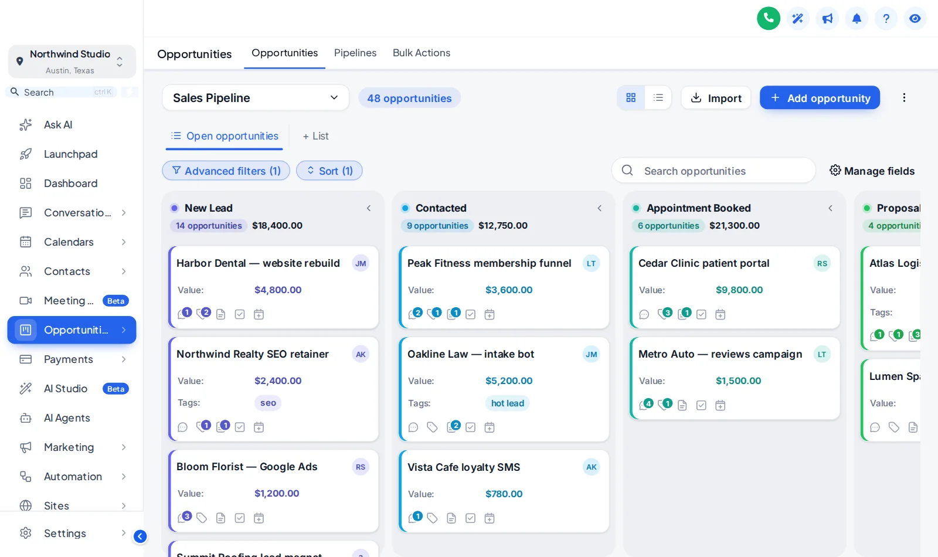This screenshot has width=938, height=557.
Task: Open the Pipelines tab
Action: coord(355,53)
